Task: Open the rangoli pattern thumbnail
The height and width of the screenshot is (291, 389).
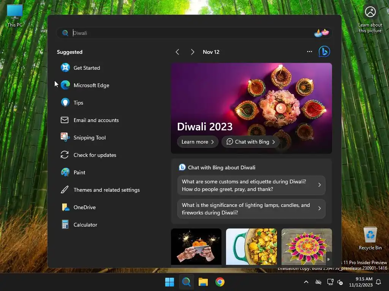Action: 307,247
